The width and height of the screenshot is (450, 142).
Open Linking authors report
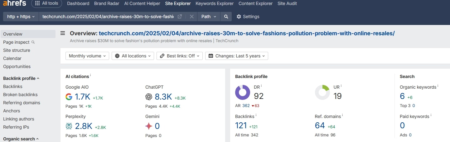coord(19,119)
